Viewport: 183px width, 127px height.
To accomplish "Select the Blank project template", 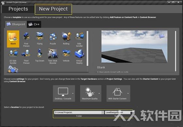I will coord(13,39).
